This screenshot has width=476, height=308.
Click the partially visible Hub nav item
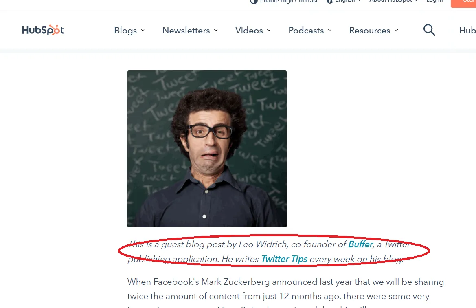pyautogui.click(x=467, y=31)
